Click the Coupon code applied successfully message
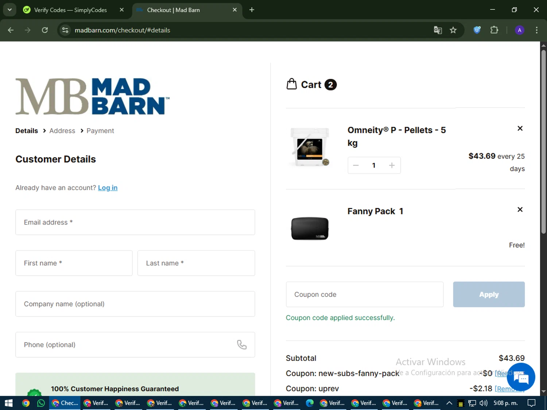This screenshot has height=410, width=547. point(340,318)
